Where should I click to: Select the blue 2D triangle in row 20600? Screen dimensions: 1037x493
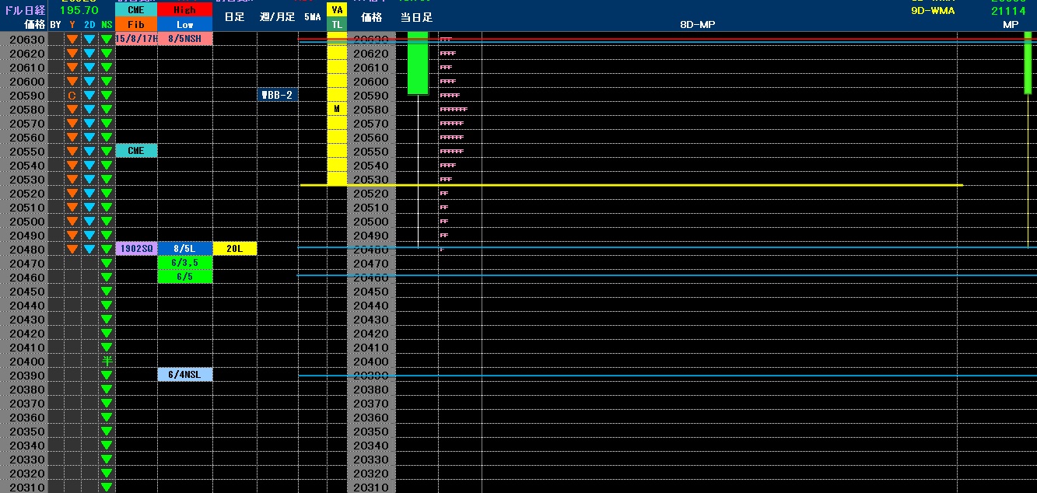tap(89, 81)
